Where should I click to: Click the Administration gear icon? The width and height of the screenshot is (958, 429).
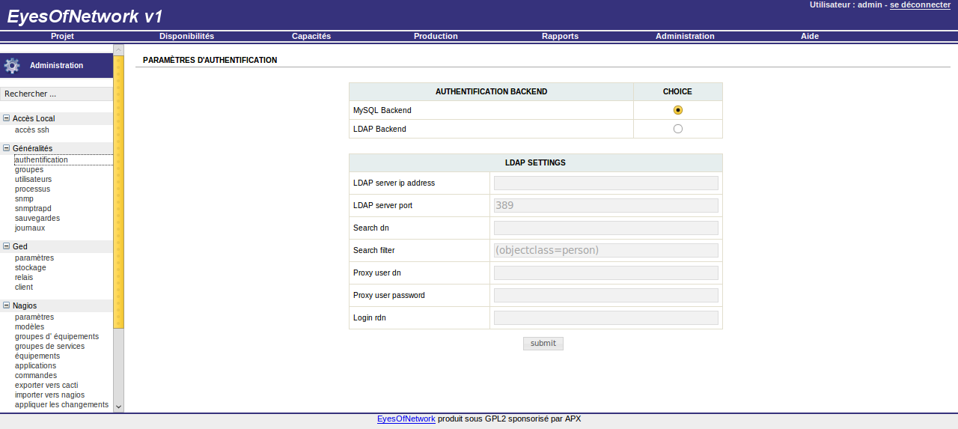tap(12, 66)
